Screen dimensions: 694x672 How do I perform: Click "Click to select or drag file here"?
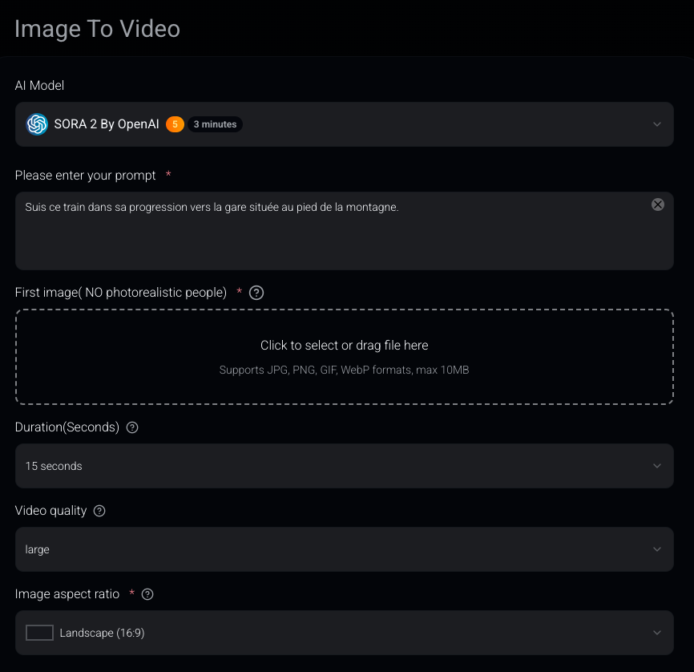point(344,346)
